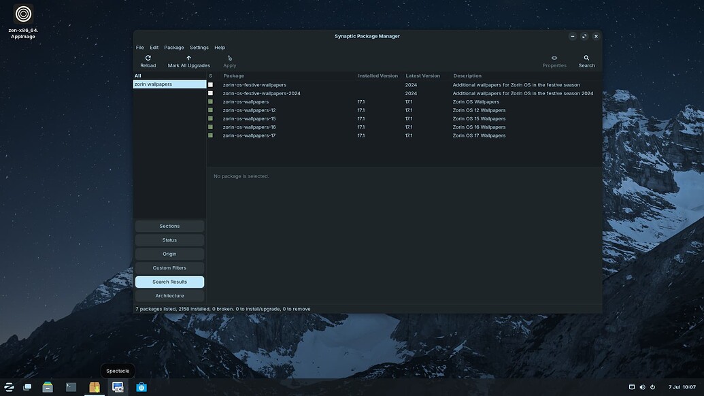Click the volume icon in the system tray
Screen dimensions: 704x396
(x=640, y=386)
